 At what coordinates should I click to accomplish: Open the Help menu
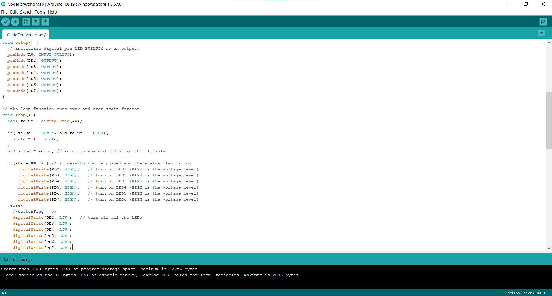pos(52,12)
